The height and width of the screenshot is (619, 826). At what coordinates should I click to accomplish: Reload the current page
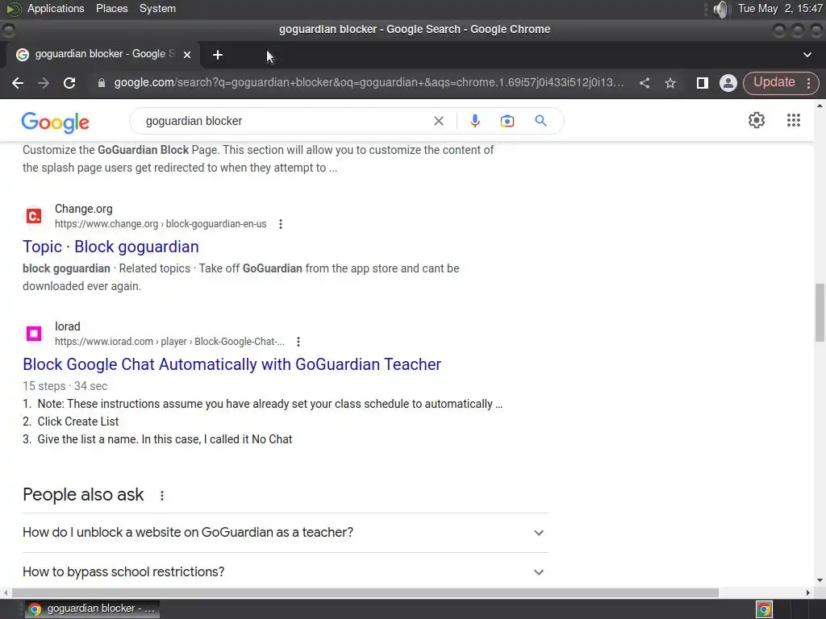pos(69,83)
